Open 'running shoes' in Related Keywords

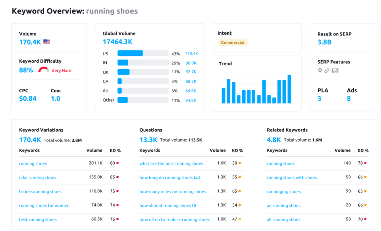pyautogui.click(x=281, y=164)
